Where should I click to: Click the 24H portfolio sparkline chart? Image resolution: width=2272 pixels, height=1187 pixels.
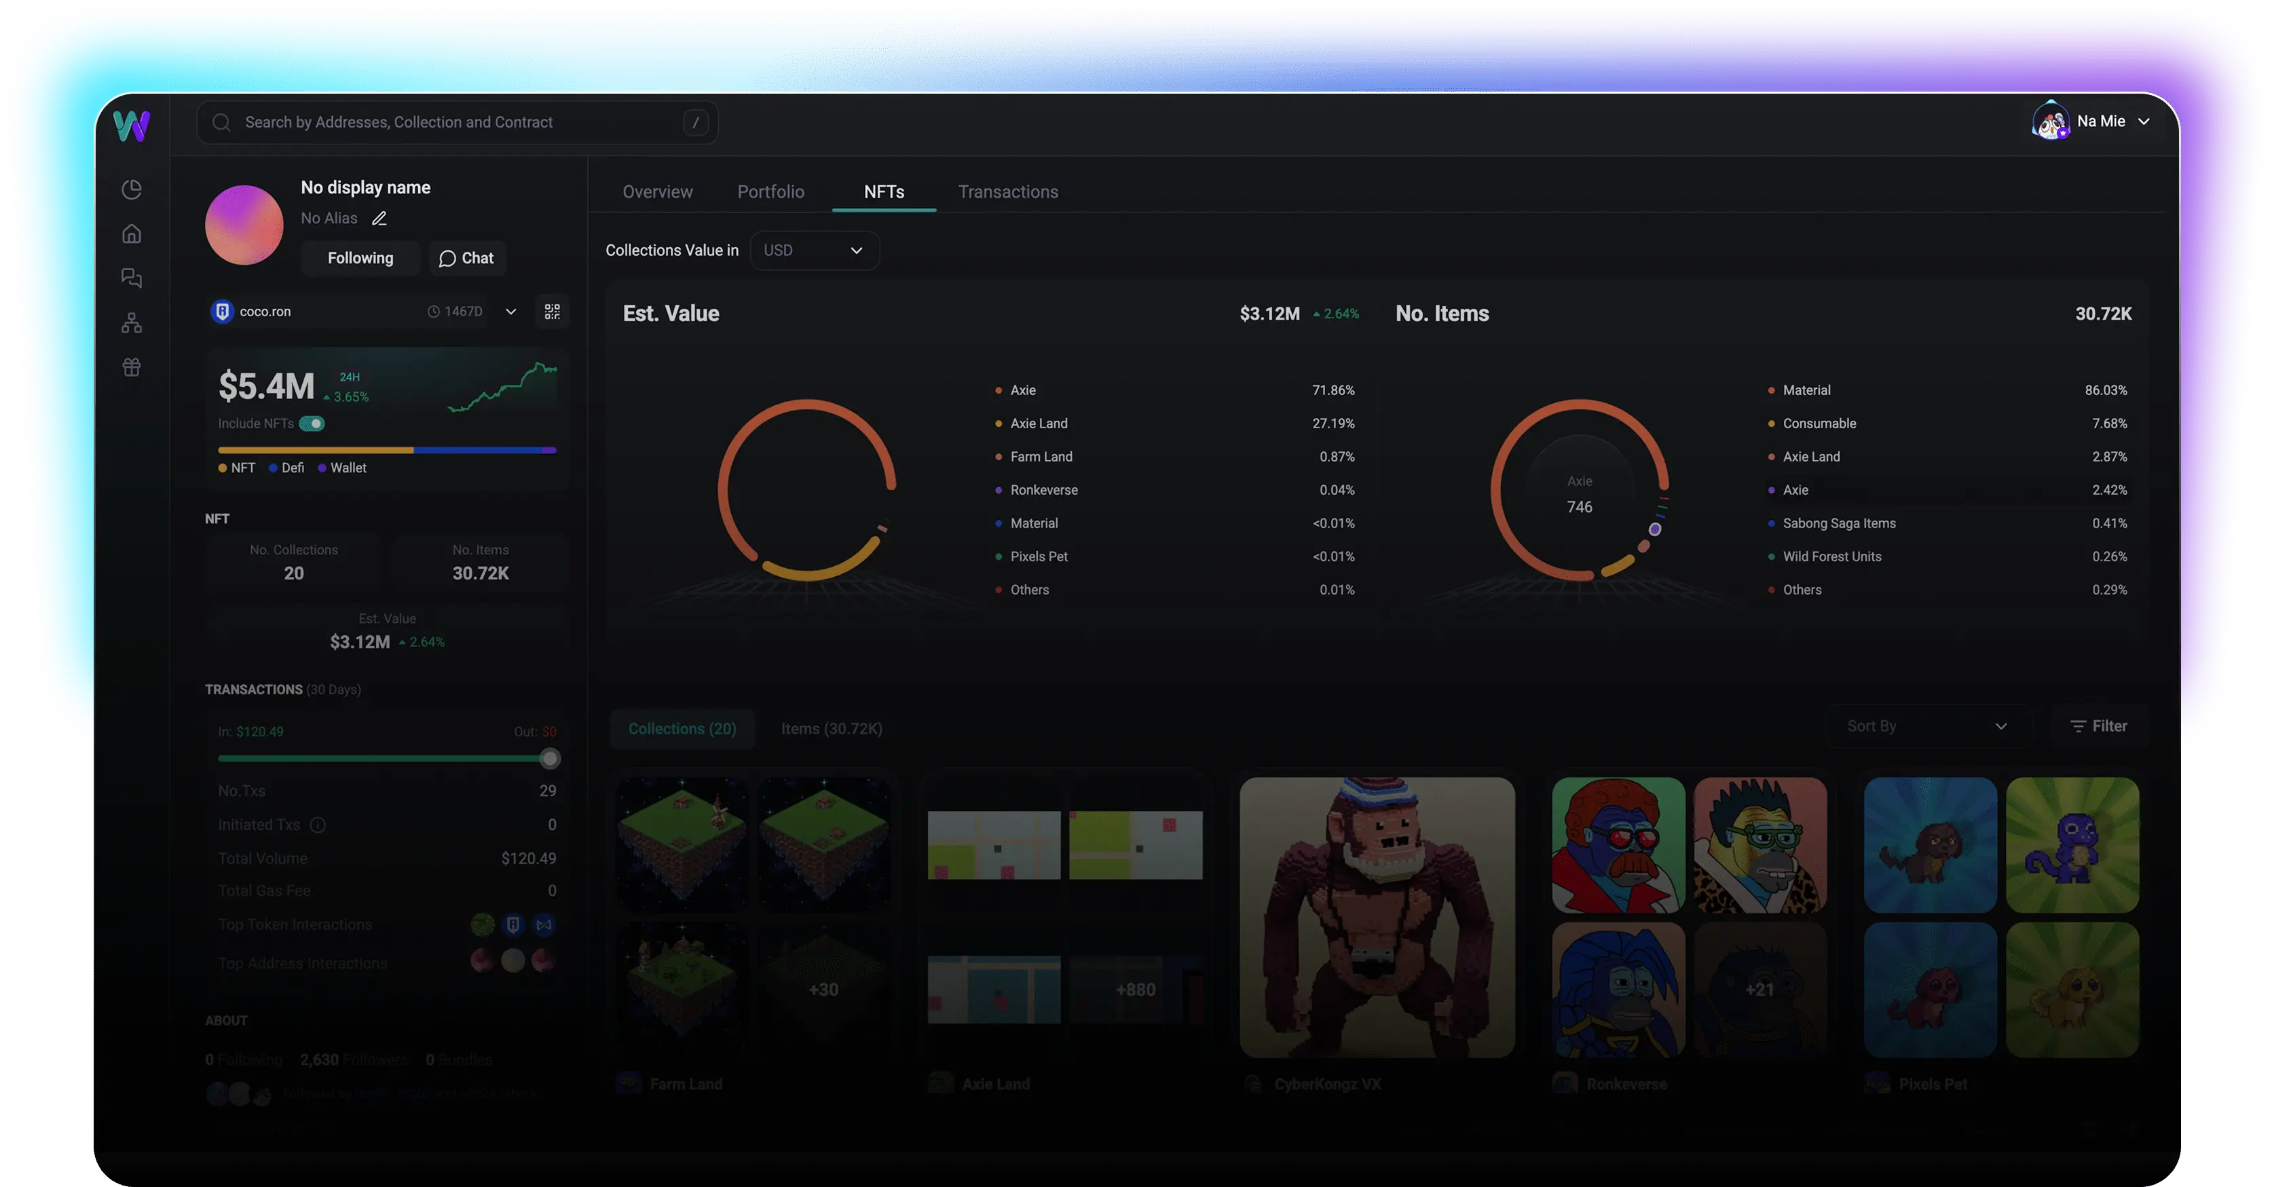click(x=503, y=386)
